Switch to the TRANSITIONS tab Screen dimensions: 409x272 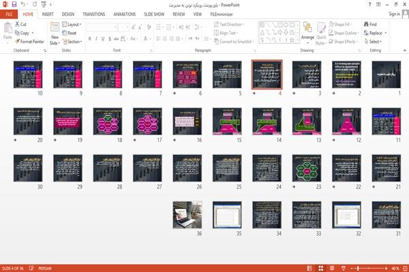coord(94,14)
